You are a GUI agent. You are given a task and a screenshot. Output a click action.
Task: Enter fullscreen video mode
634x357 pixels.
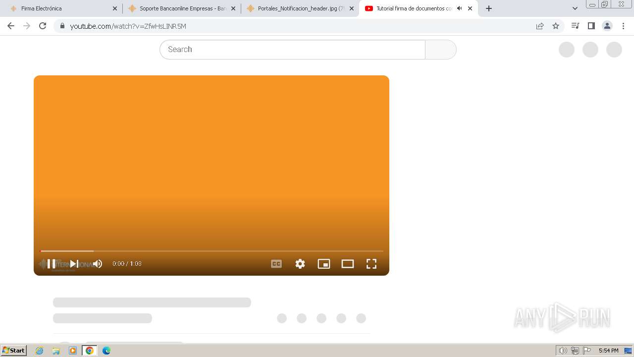coord(371,264)
